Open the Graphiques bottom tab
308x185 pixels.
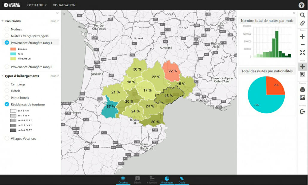point(167,180)
